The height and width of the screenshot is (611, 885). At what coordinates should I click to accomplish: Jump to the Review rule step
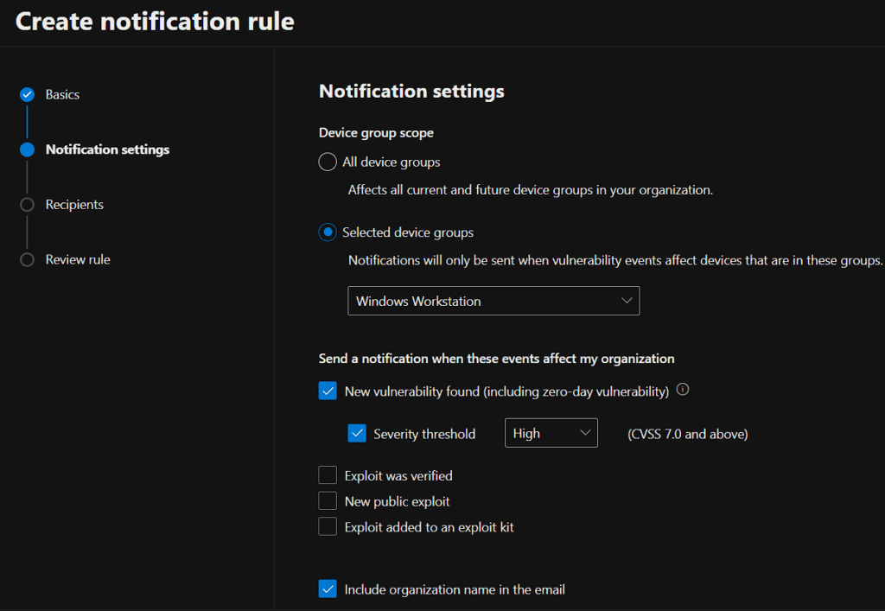(78, 260)
